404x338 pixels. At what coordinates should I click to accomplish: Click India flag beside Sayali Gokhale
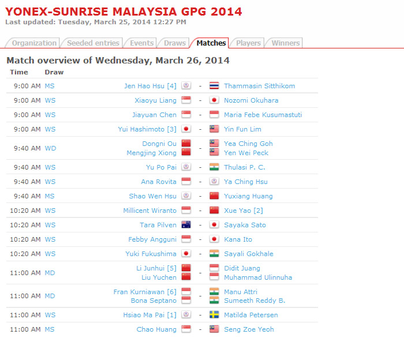click(x=214, y=253)
